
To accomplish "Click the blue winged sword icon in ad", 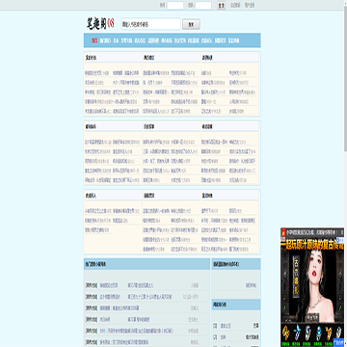I will click(297, 334).
